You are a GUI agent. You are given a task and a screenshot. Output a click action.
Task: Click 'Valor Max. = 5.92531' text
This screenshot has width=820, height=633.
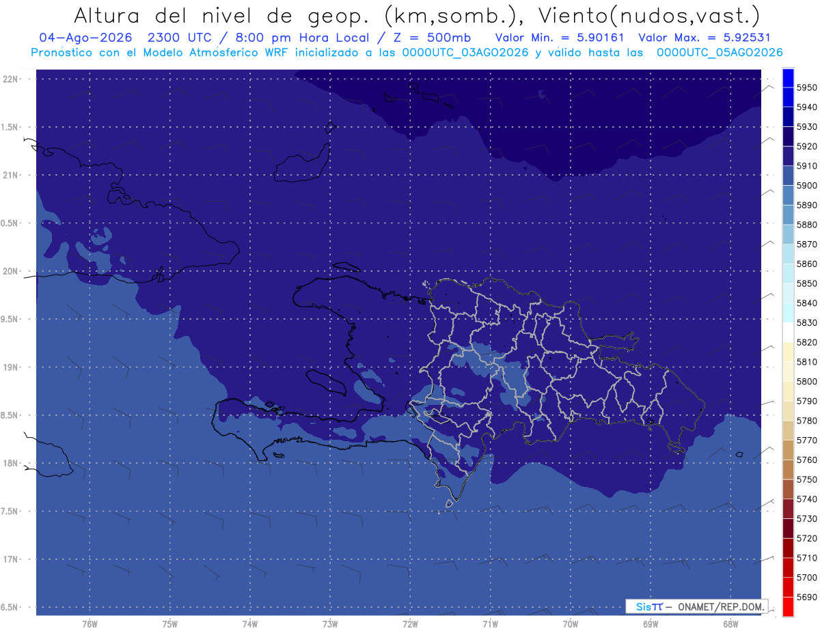click(705, 38)
